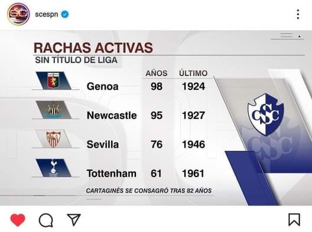Screen dimensions: 312x232
Task: Click the RACHAS ACTIVAS headline
Action: point(93,48)
